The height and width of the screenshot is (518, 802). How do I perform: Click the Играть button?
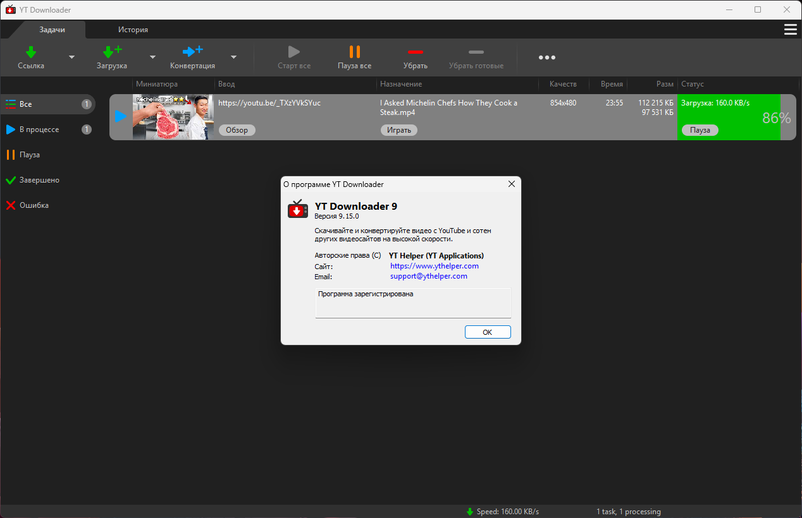click(399, 130)
